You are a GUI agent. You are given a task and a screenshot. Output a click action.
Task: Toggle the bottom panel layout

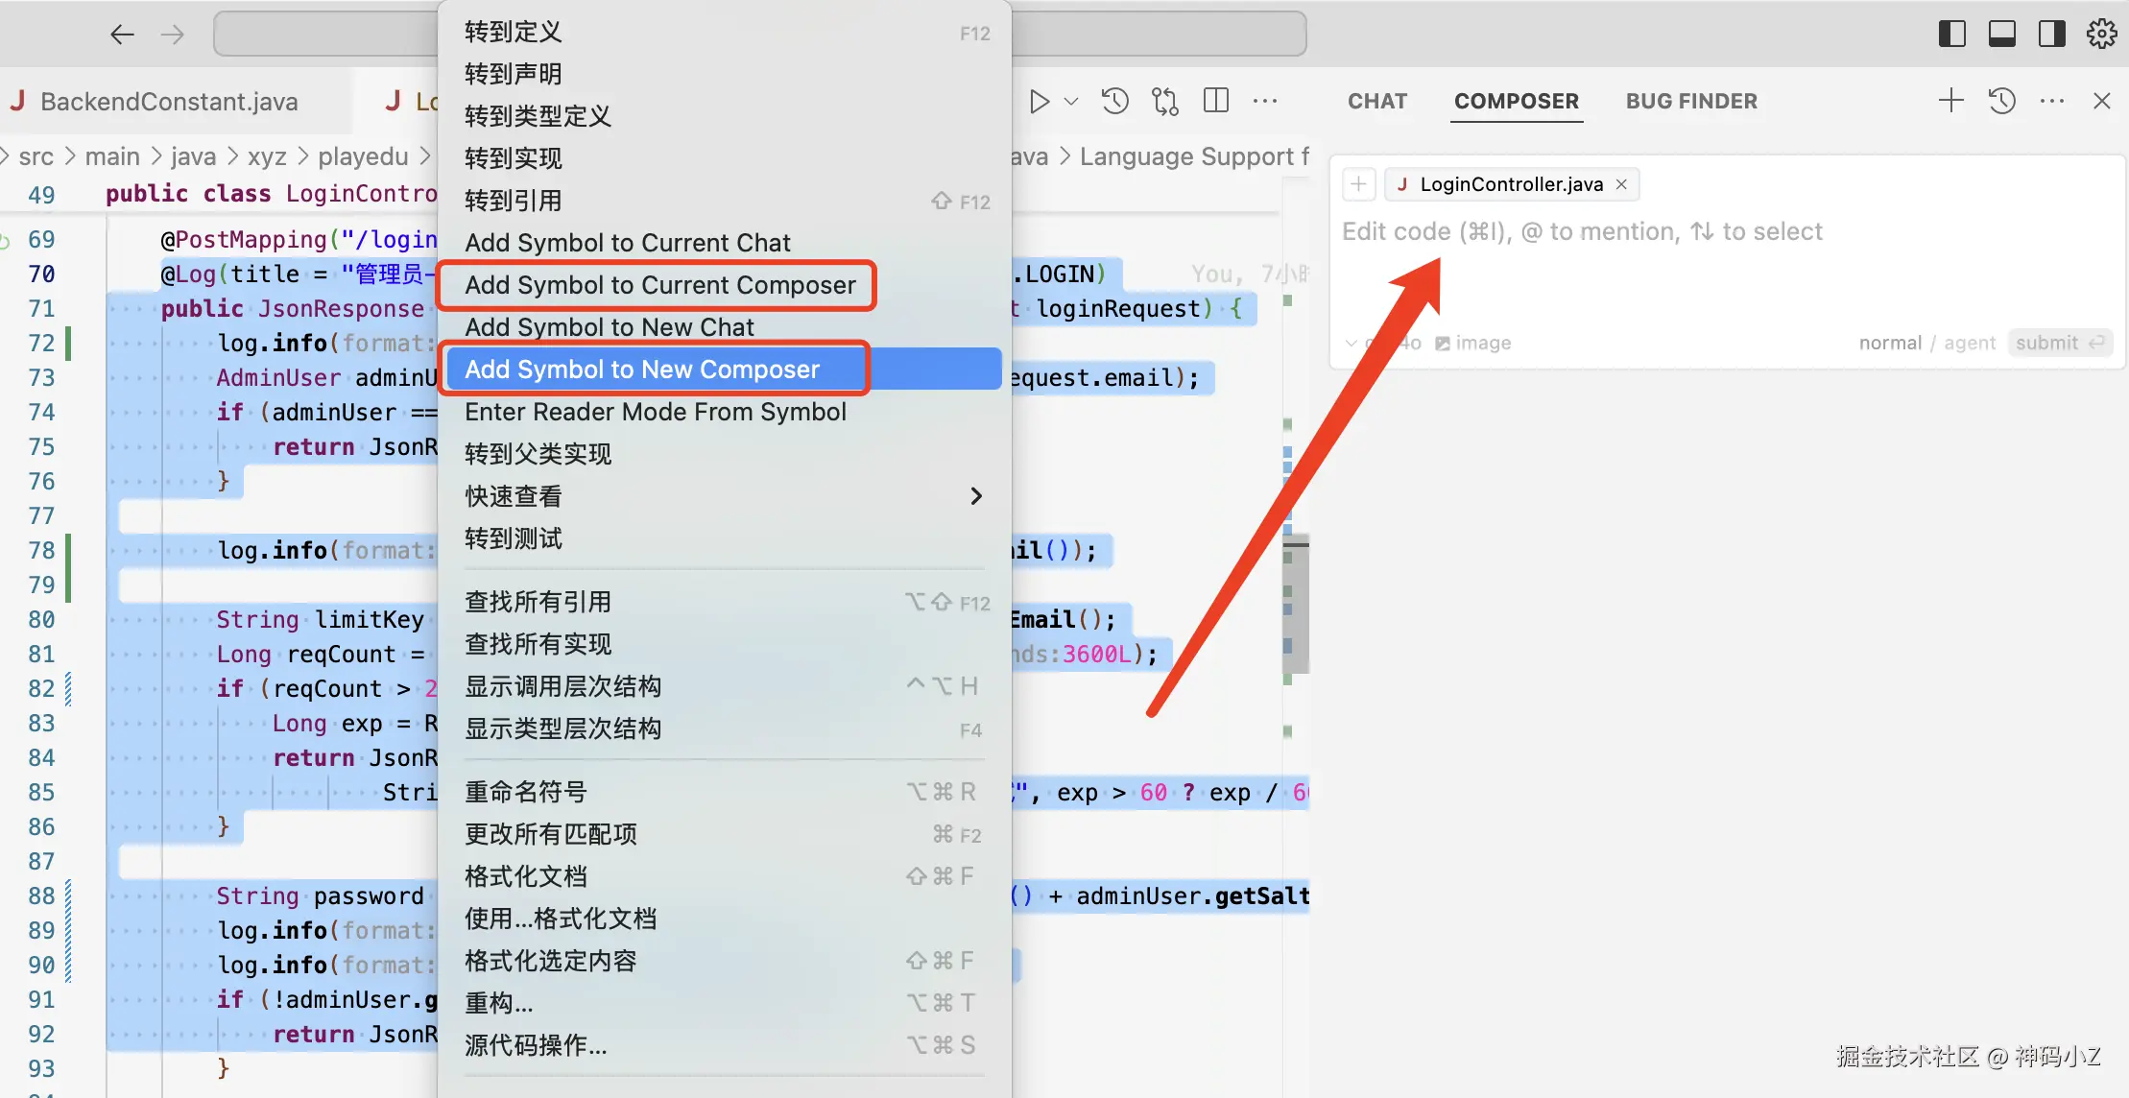pyautogui.click(x=2001, y=35)
